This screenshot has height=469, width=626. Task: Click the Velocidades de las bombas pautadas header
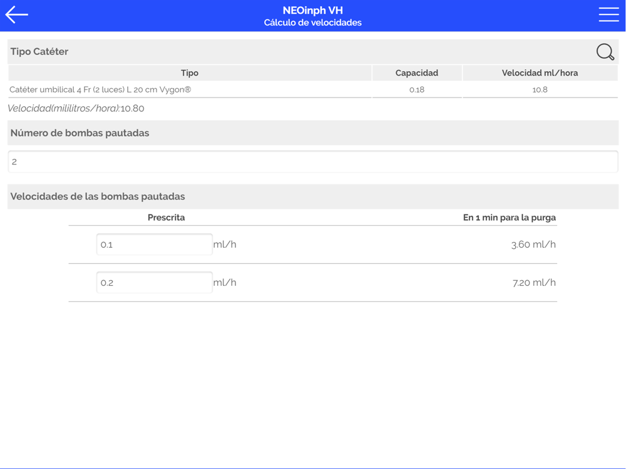(98, 196)
